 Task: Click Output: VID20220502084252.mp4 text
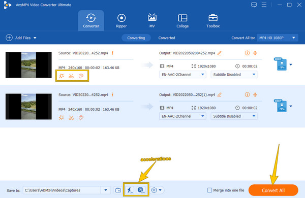point(187,53)
